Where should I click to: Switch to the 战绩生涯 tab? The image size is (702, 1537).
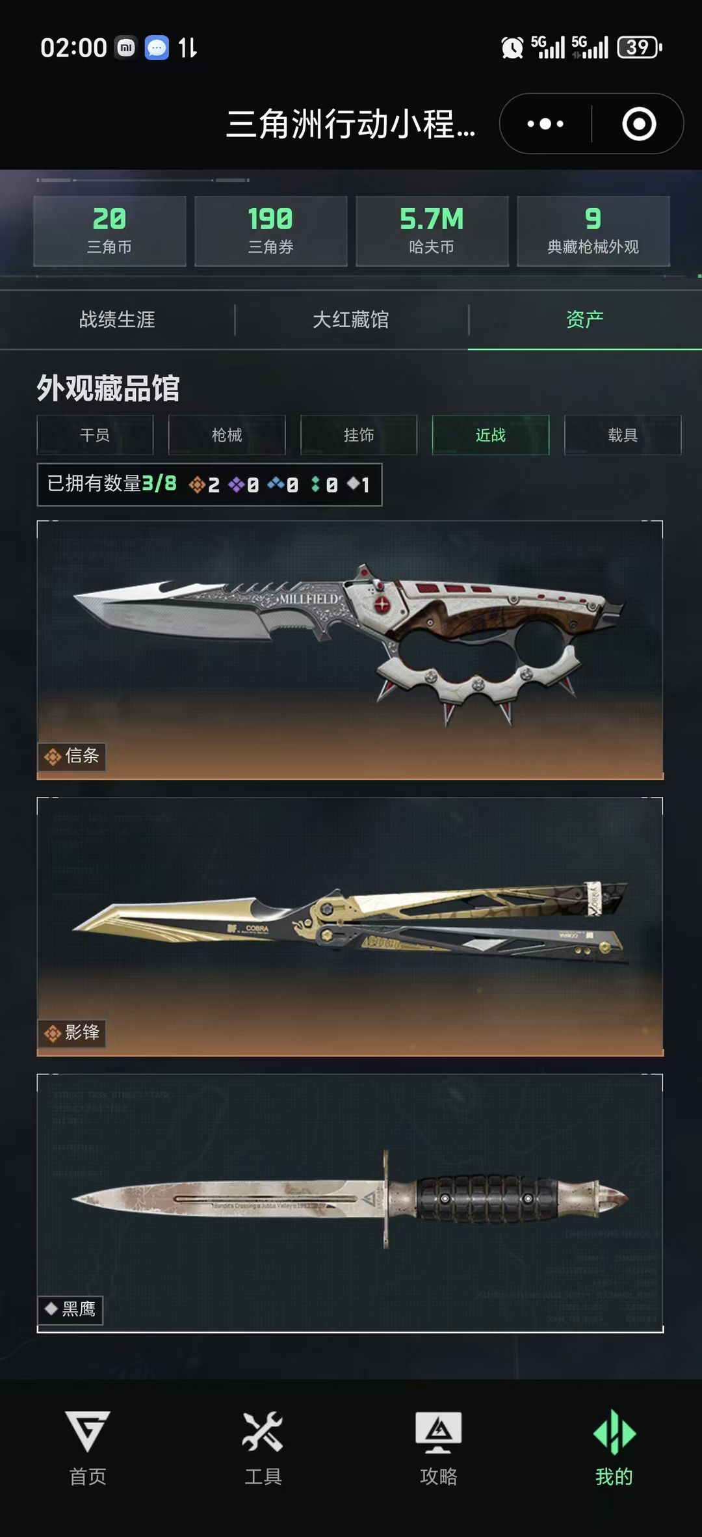coord(117,319)
